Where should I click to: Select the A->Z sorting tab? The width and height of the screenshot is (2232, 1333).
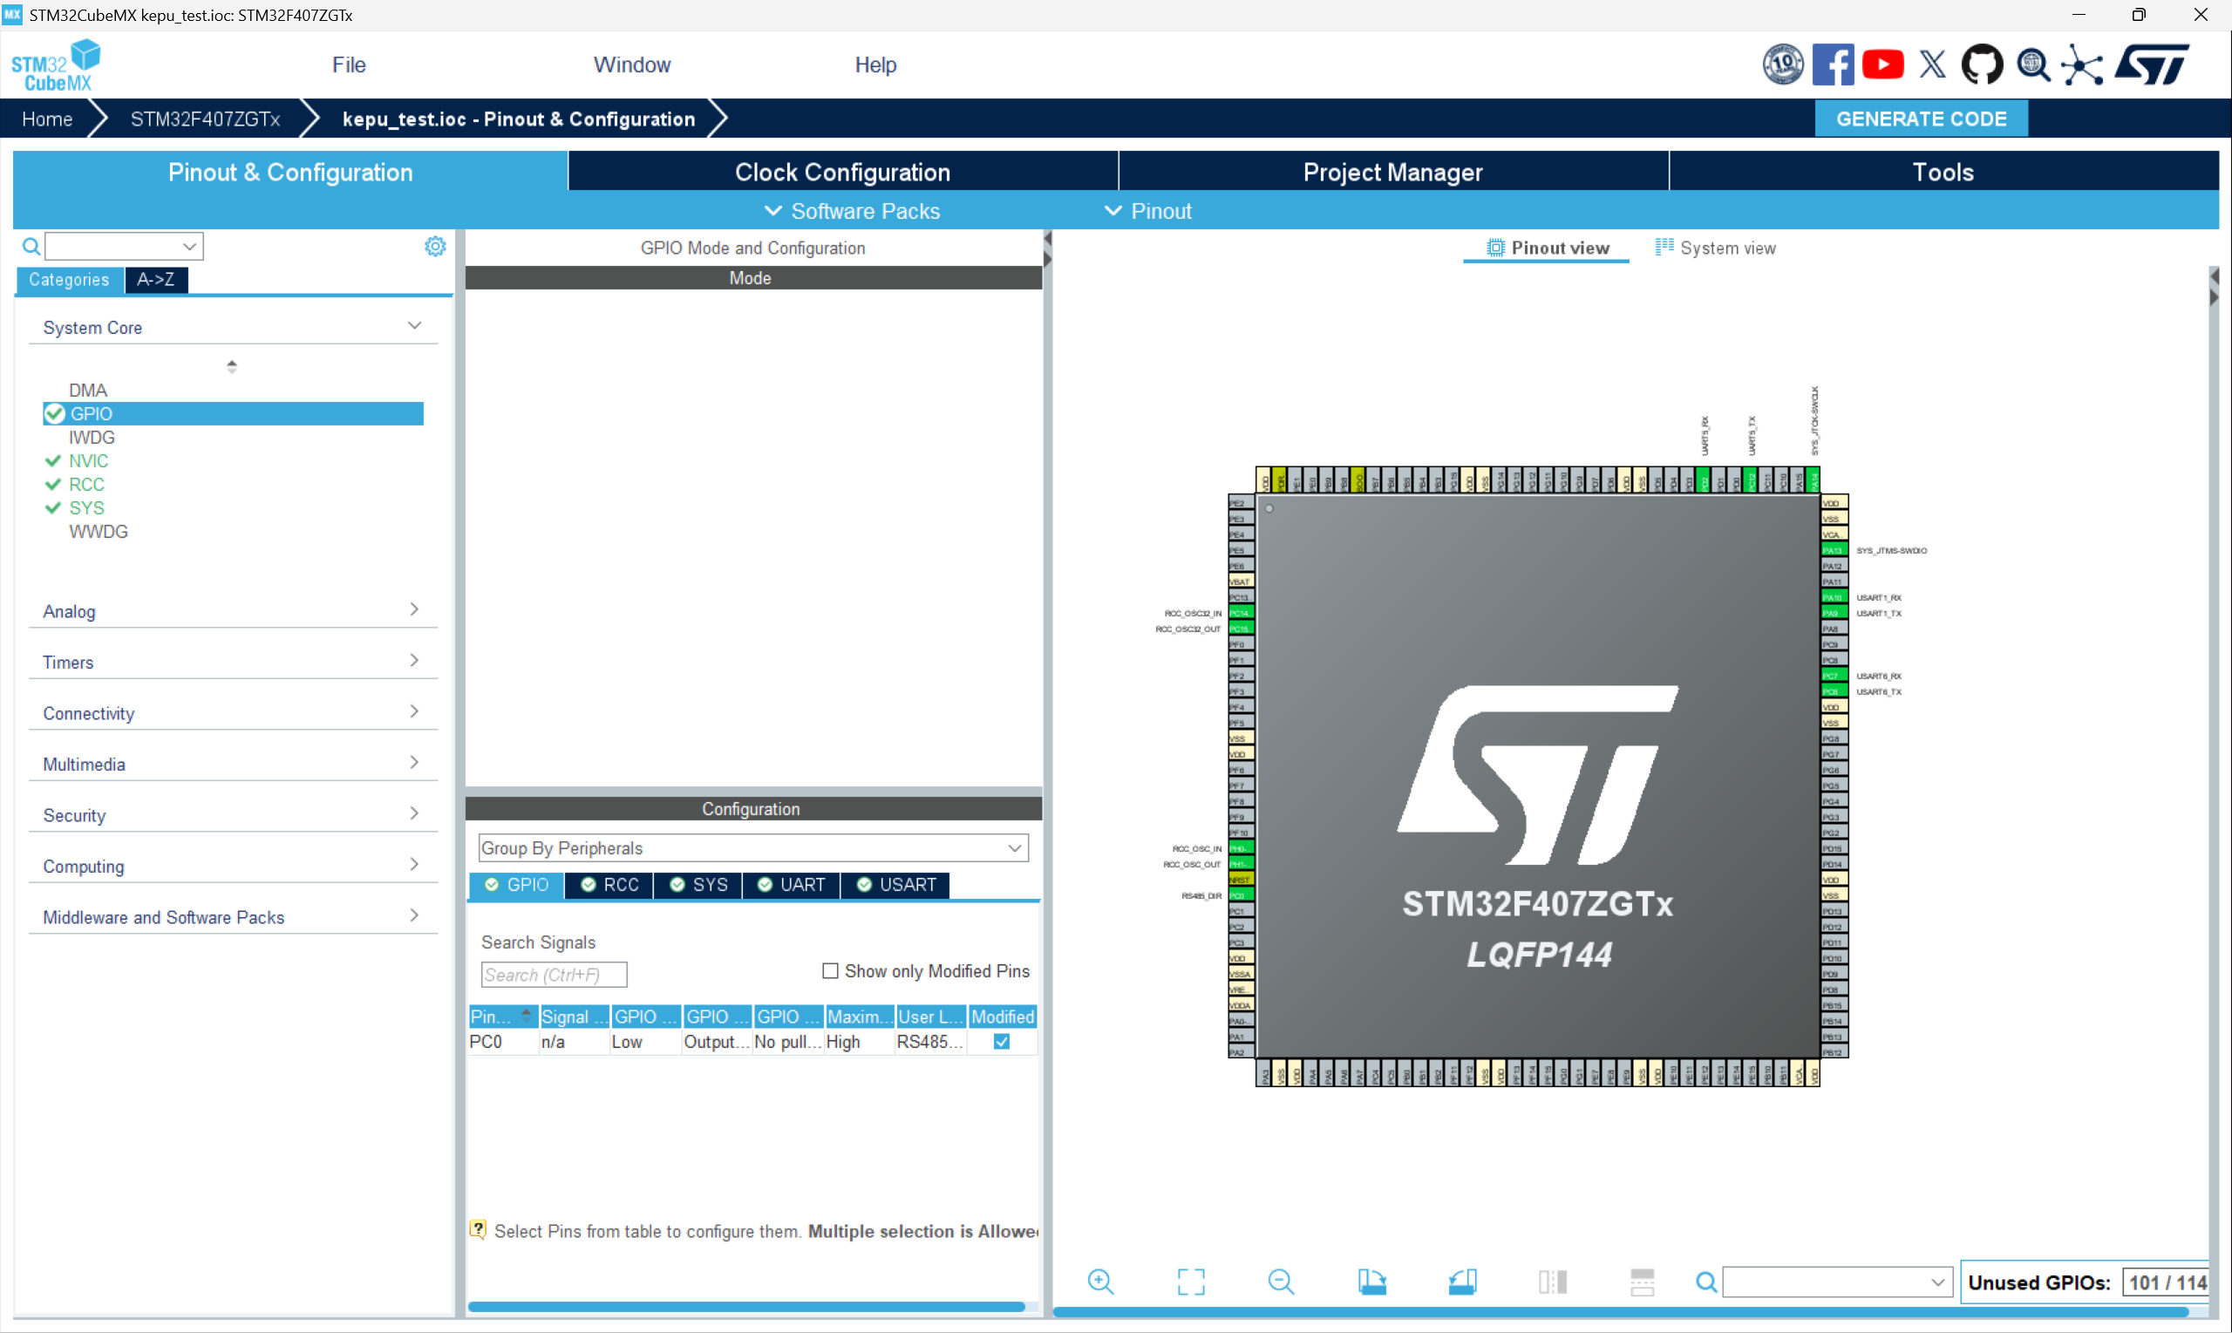click(156, 279)
